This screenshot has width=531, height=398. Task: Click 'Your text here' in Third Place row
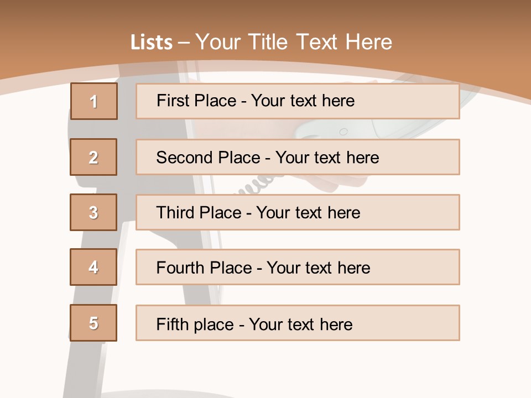coord(308,213)
